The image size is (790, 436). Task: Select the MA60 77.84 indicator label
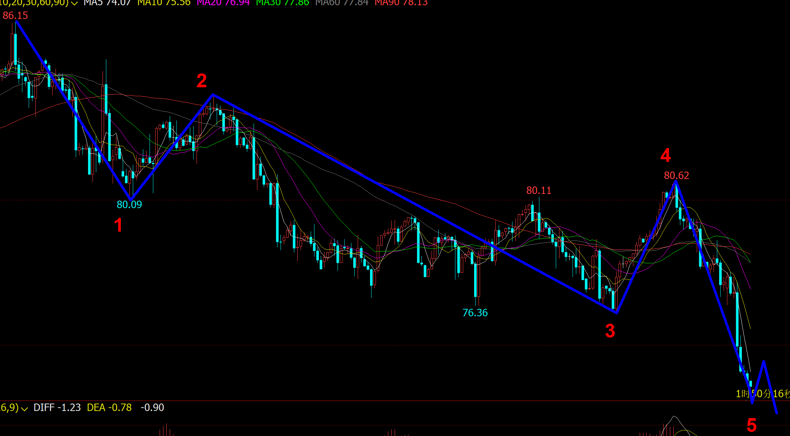click(x=342, y=3)
